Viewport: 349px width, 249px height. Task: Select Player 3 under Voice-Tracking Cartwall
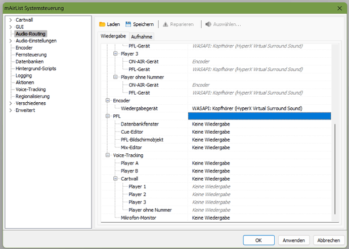(137, 202)
